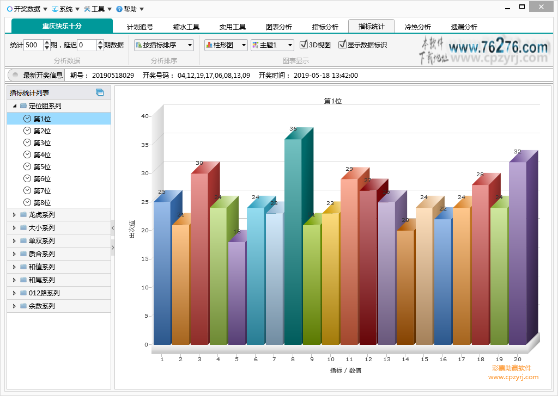558x396 pixels.
Task: Open the 工具 menu
Action: tap(98, 9)
